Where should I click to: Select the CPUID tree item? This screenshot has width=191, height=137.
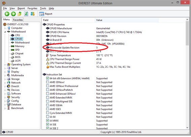pos(17,39)
